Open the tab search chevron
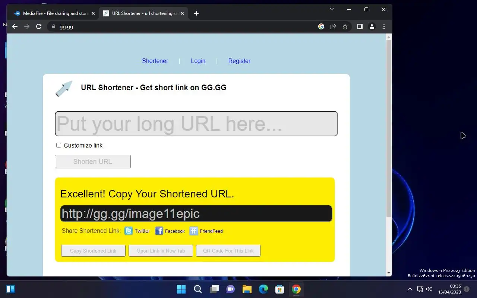Viewport: 477px width, 298px height. pyautogui.click(x=332, y=9)
